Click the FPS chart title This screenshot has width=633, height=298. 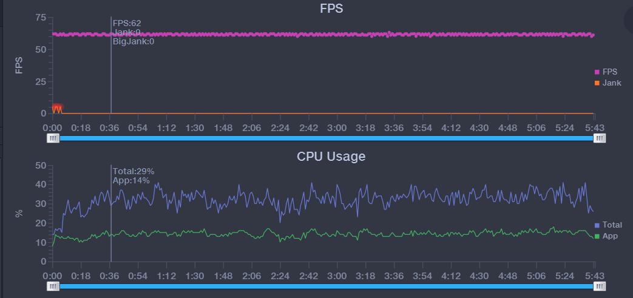[x=331, y=8]
